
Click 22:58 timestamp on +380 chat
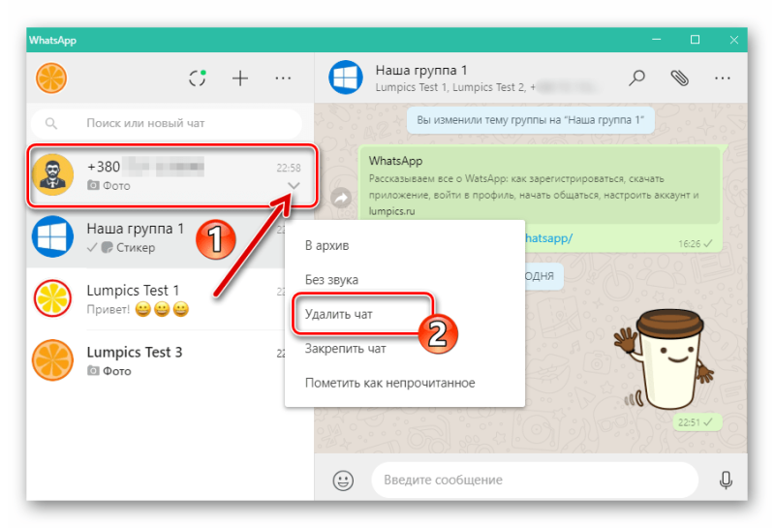(289, 169)
